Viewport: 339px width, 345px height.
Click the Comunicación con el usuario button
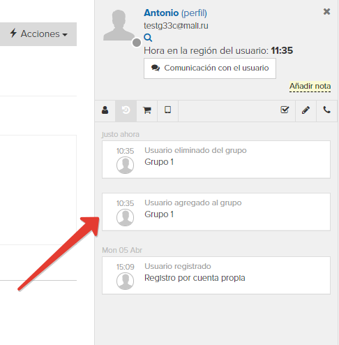click(210, 68)
